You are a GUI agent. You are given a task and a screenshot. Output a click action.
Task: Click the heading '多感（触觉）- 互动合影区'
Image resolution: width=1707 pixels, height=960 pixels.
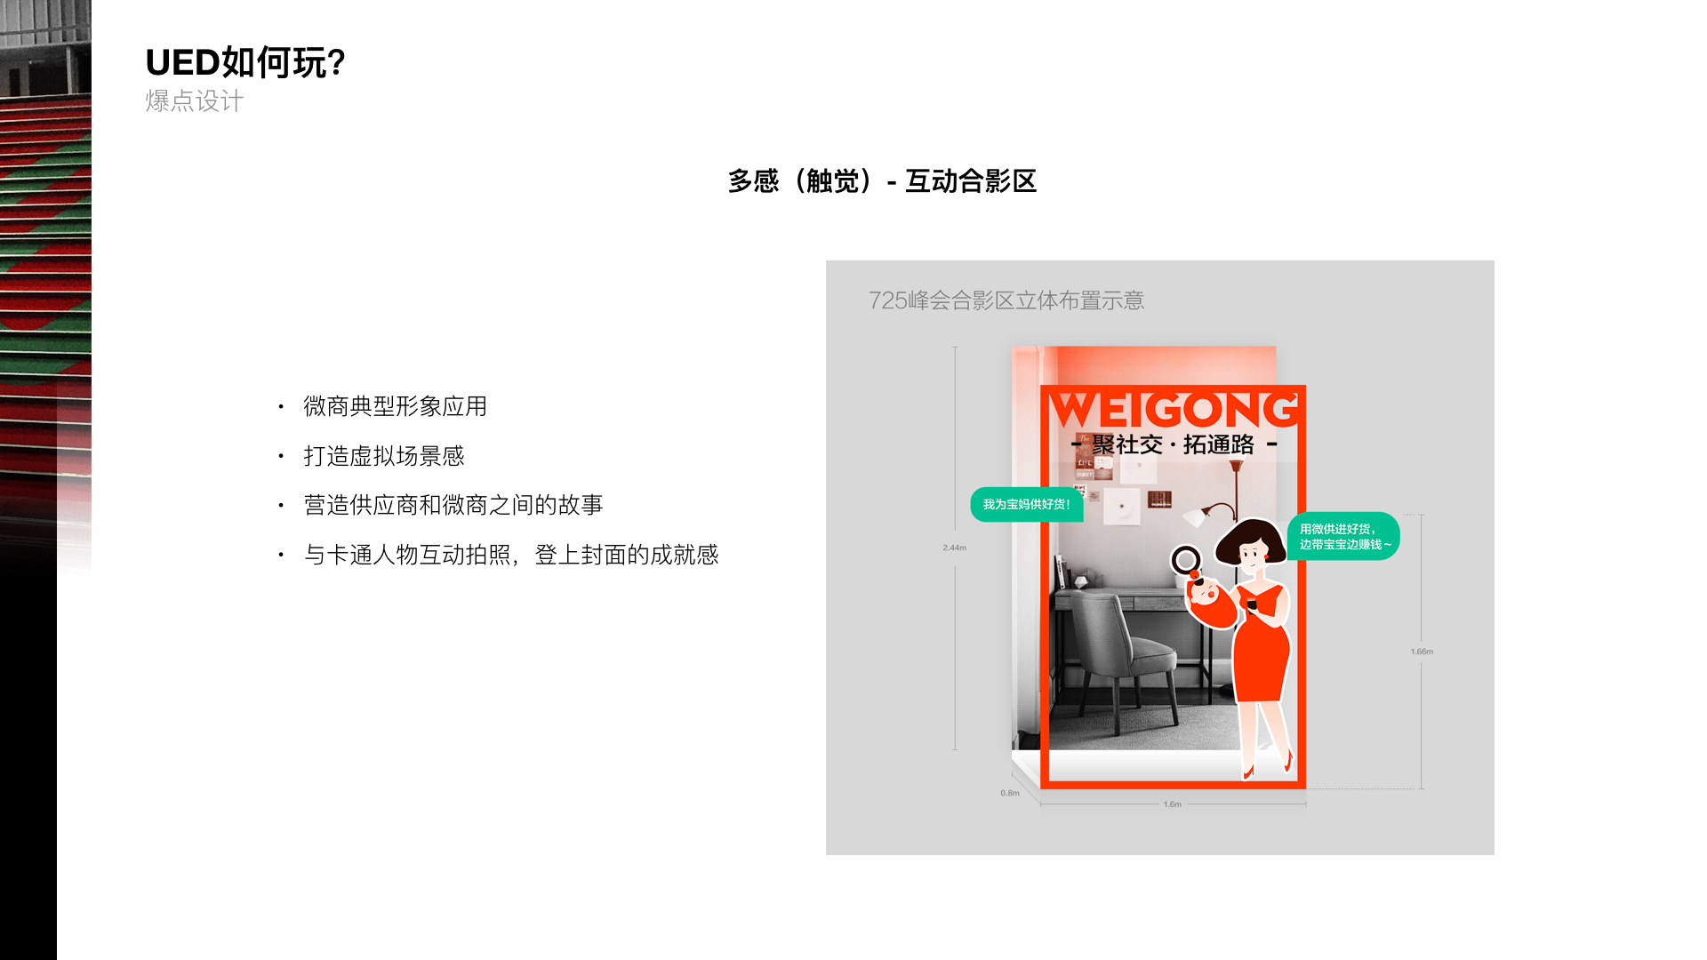(x=882, y=181)
